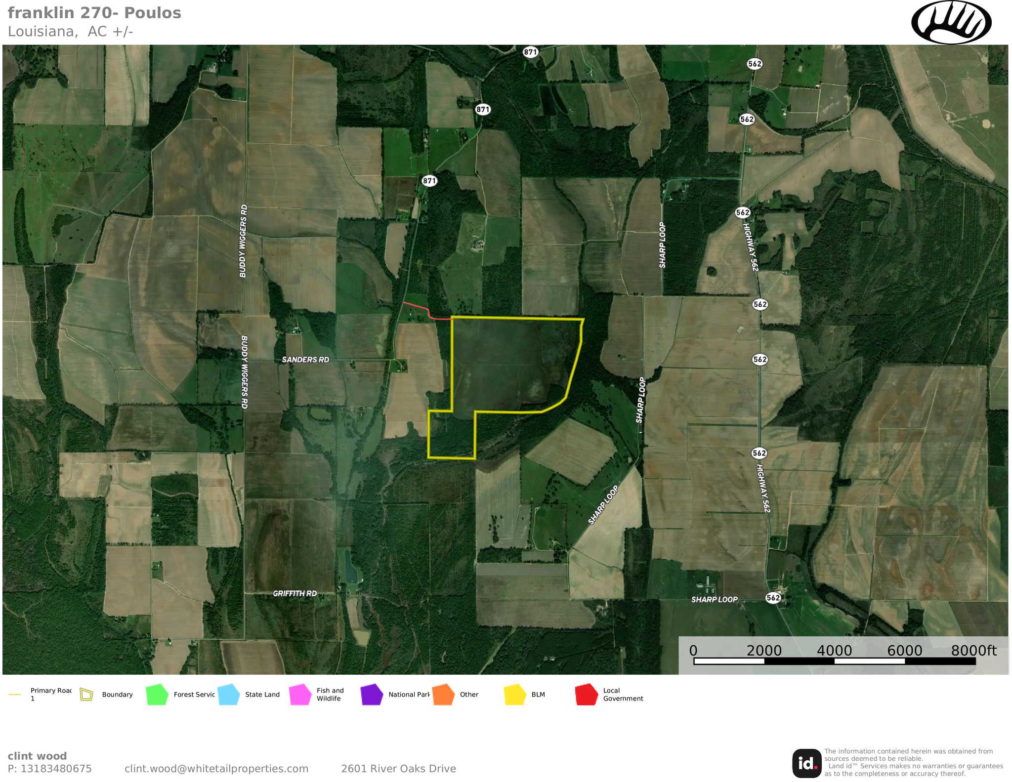
Task: Click the Land id logo icon
Action: click(807, 763)
